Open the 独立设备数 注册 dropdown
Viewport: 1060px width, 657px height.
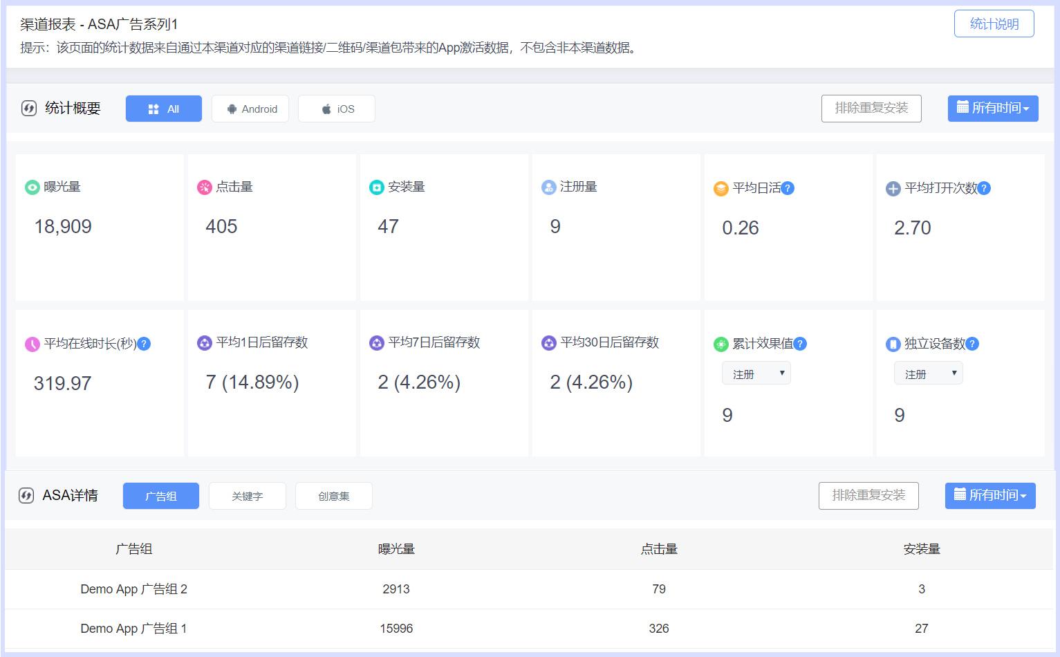[x=928, y=373]
